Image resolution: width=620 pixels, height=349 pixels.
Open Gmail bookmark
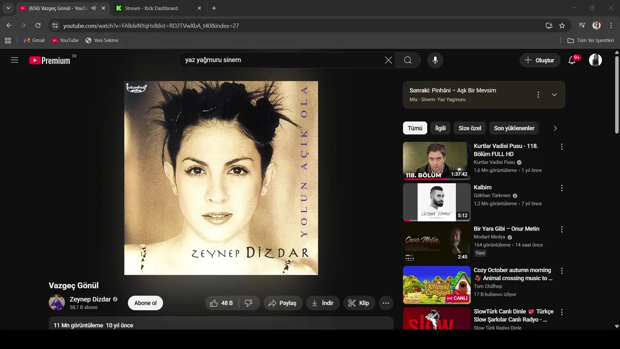coord(34,40)
